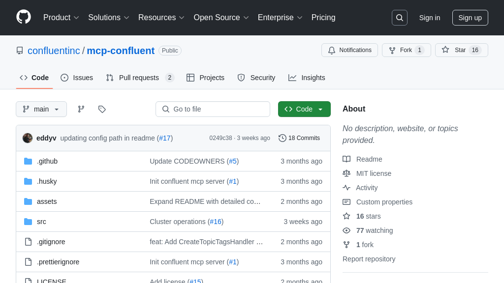This screenshot has height=283, width=504.
Task: Switch to the Issues tab
Action: 77,78
